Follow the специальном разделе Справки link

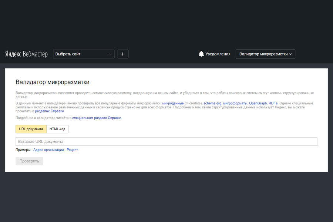(x=97, y=118)
